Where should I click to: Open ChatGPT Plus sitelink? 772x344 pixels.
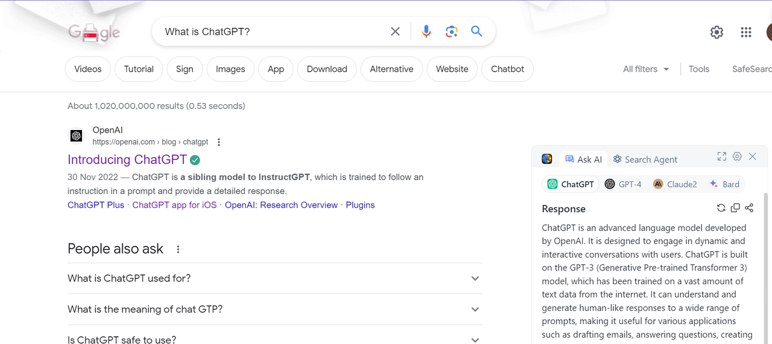coord(96,205)
